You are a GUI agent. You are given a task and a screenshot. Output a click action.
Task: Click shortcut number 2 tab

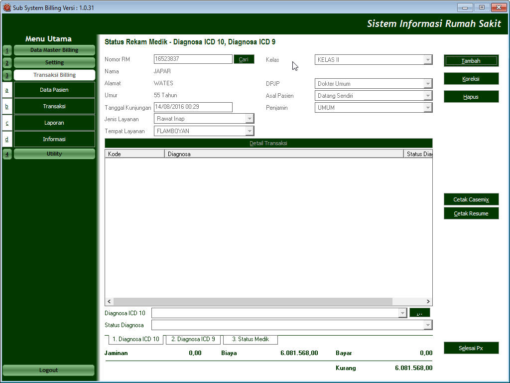(x=7, y=63)
